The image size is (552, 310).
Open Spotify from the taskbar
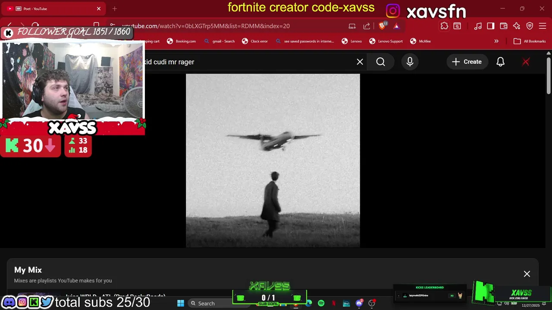(321, 304)
